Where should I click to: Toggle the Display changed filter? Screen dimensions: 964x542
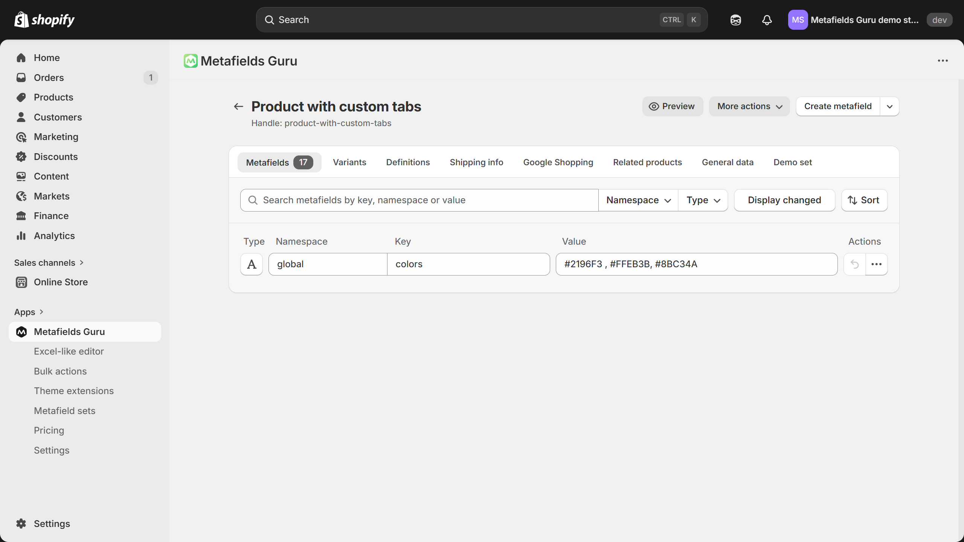784,200
